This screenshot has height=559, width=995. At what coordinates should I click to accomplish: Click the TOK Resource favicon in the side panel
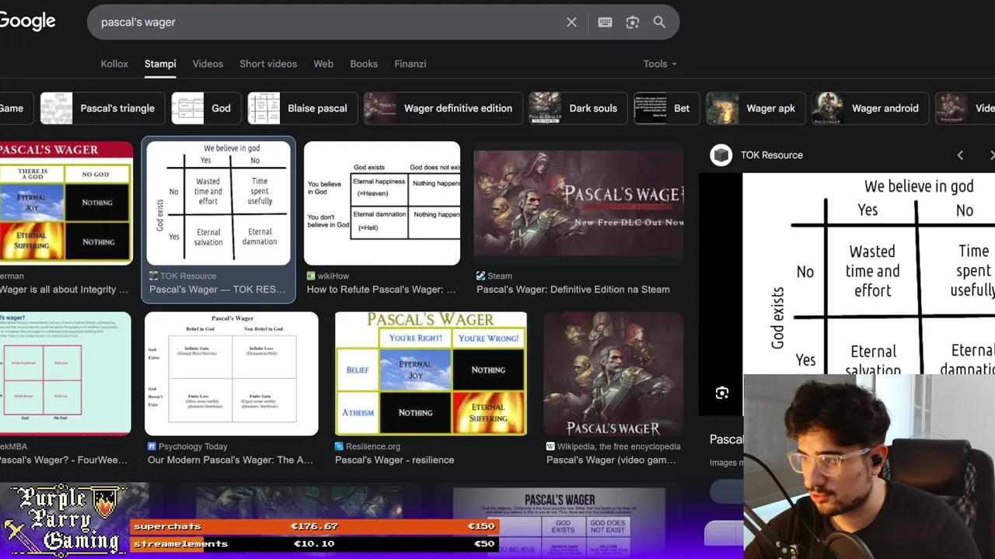721,155
